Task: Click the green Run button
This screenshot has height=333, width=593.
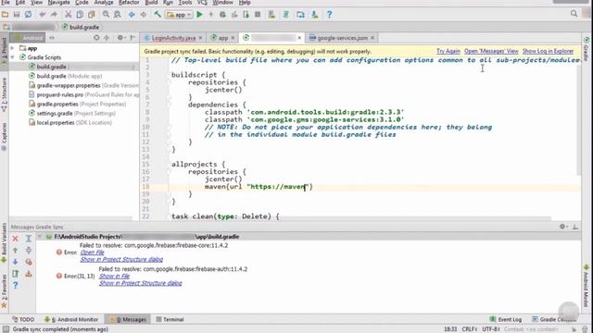Action: (200, 15)
